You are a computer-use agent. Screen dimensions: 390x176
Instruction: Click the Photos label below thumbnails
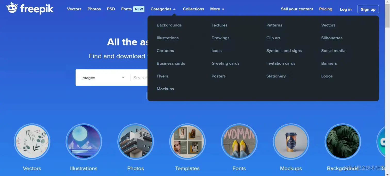[136, 169]
